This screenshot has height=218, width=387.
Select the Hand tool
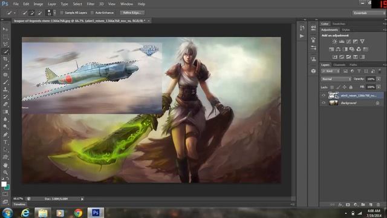click(x=5, y=165)
